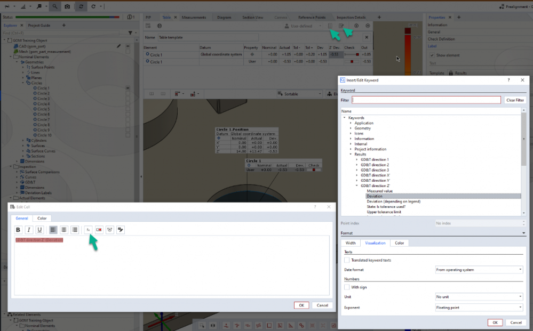533x331 pixels.
Task: Click the magnifier search icon in top toolbar
Action: coord(55,6)
